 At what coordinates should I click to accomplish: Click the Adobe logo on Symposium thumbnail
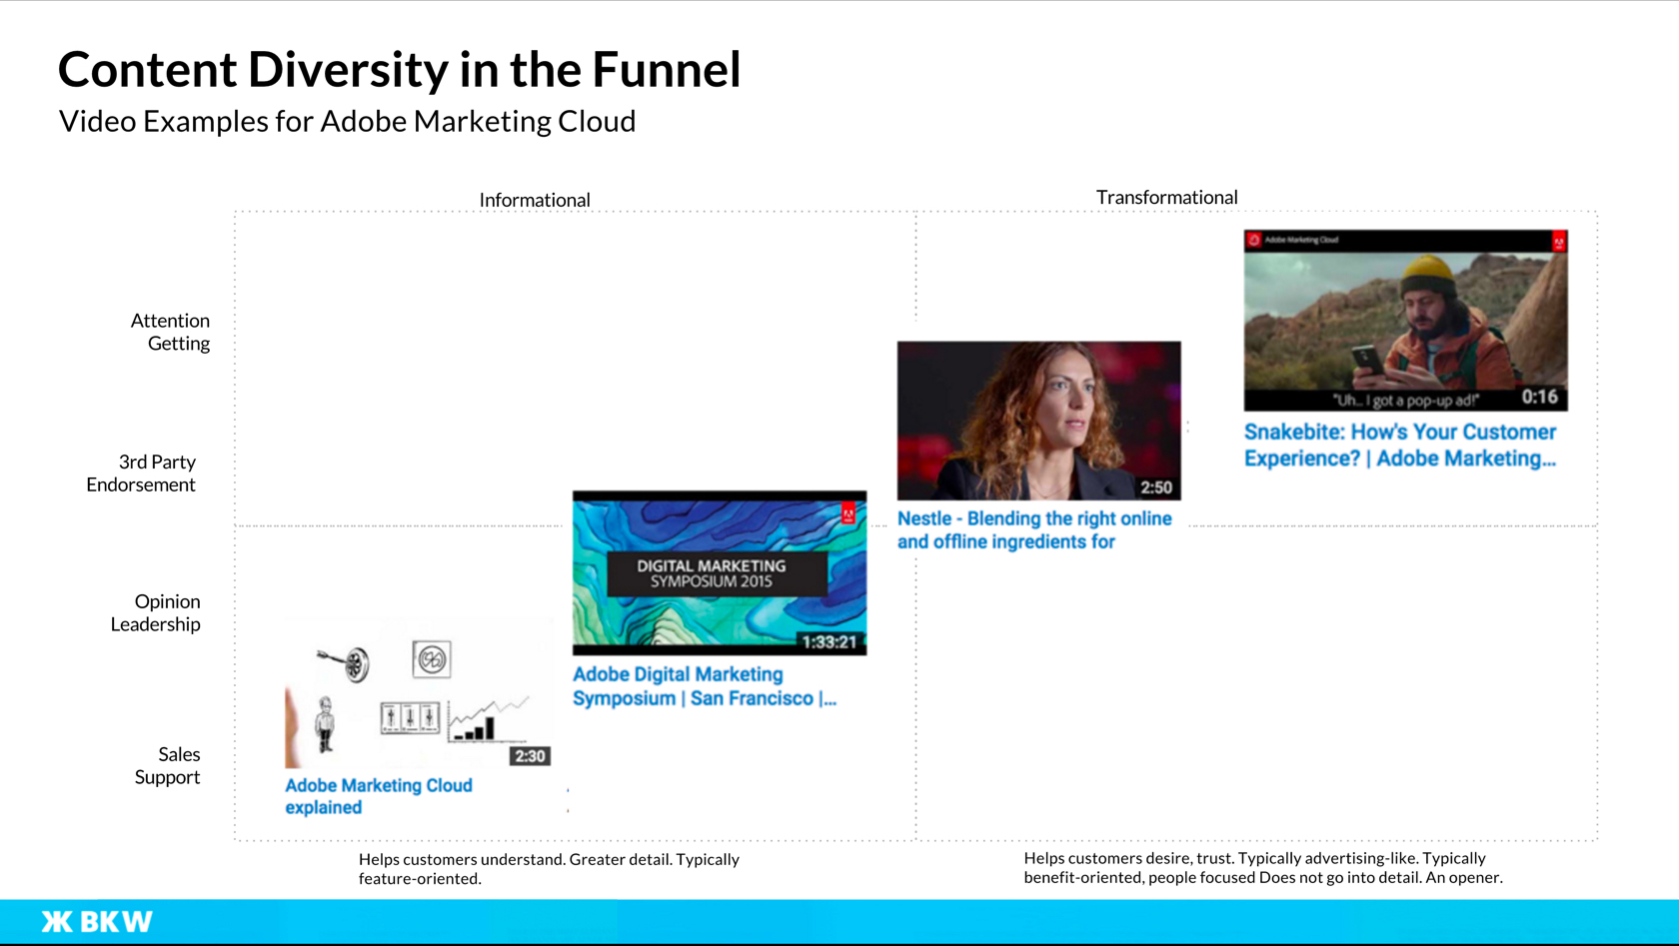coord(847,514)
